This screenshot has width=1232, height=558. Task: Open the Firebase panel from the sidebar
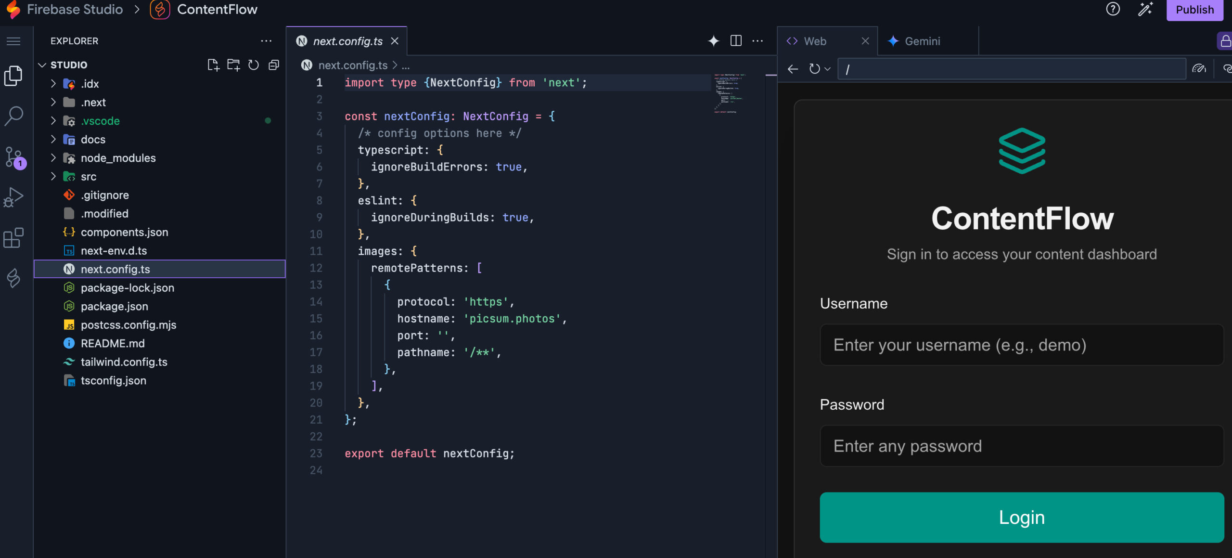click(13, 278)
